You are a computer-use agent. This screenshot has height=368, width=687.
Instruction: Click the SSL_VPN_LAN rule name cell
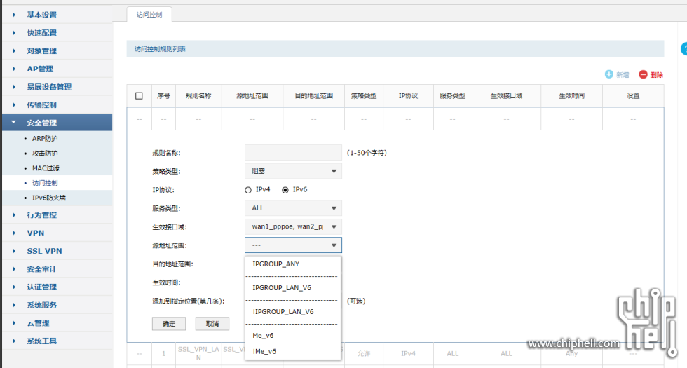point(198,353)
